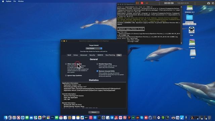215x121 pixels.
Task: Open Reminders from the dock
Action: point(74,118)
